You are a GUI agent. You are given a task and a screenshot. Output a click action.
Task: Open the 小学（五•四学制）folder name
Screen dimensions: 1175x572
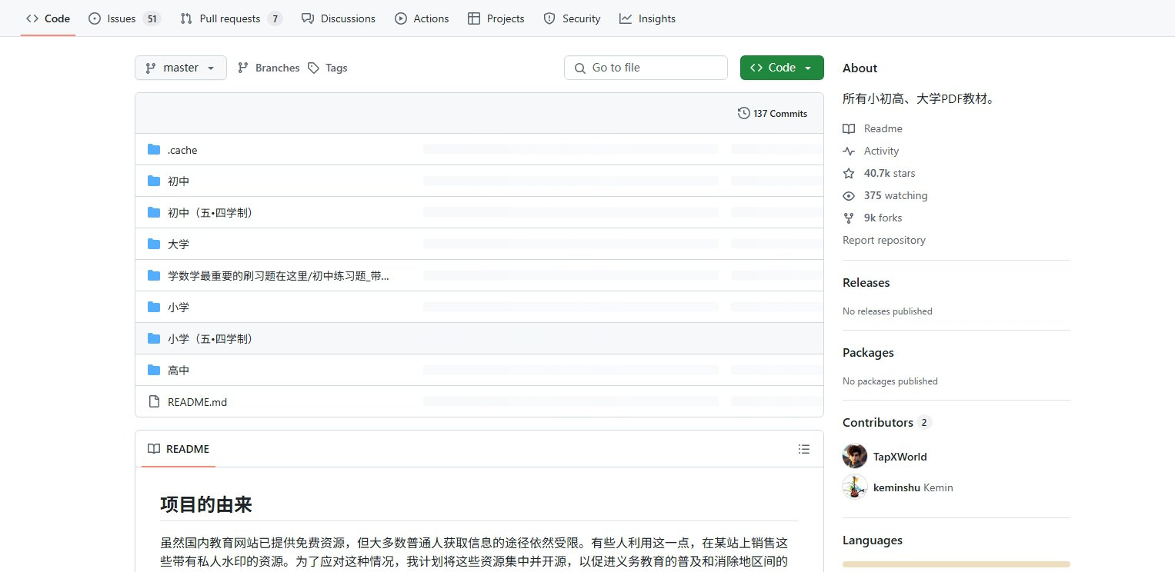211,339
